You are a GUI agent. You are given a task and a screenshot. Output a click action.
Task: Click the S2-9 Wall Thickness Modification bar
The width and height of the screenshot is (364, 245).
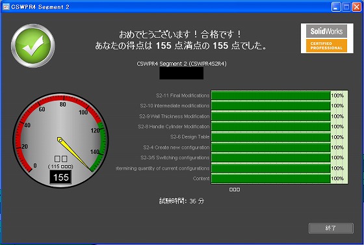pos(270,116)
